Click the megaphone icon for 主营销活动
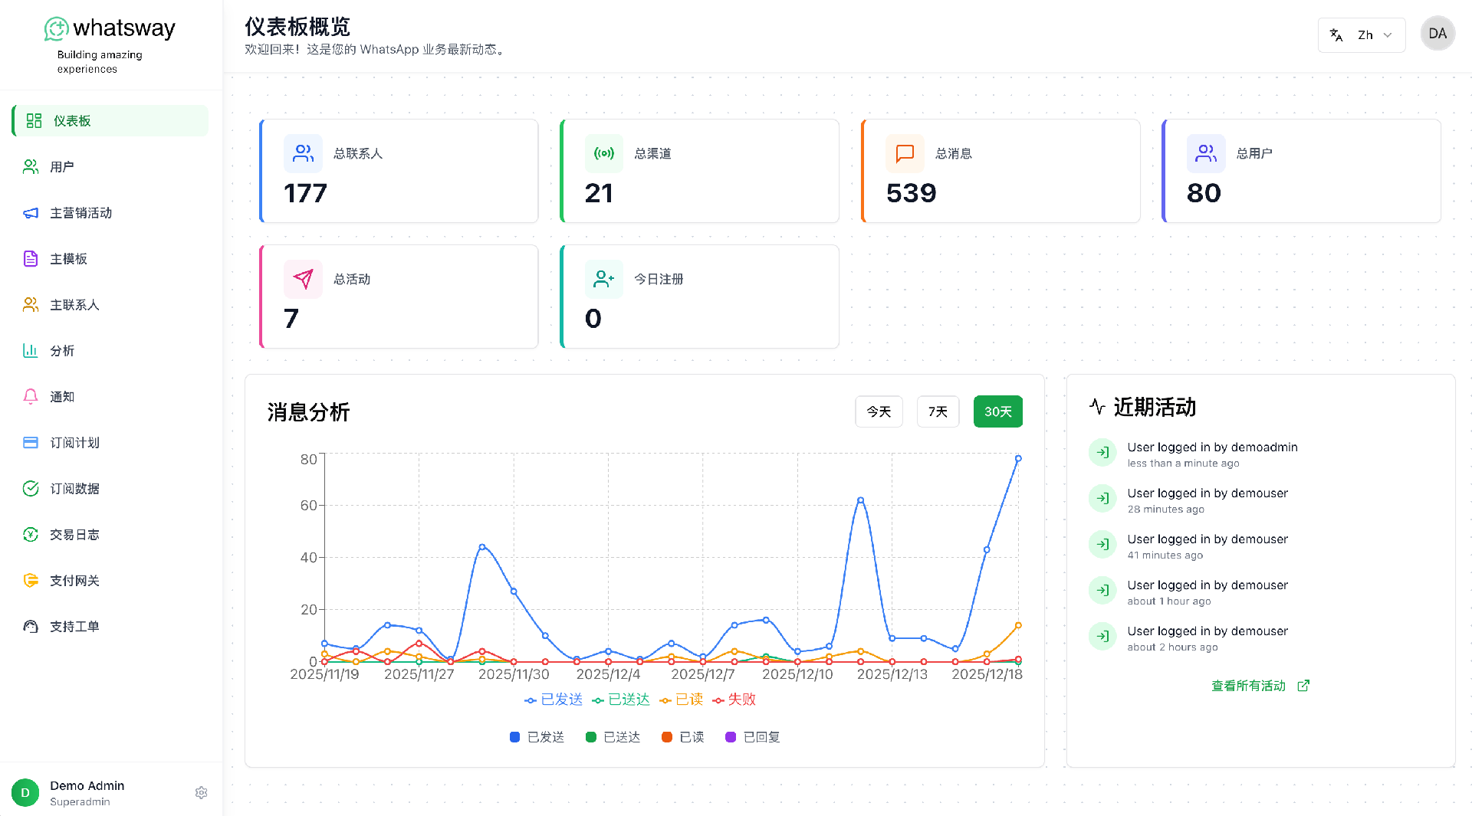 click(31, 213)
